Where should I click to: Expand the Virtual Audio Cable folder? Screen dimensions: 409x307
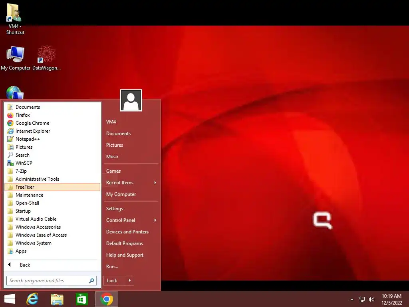[52, 219]
